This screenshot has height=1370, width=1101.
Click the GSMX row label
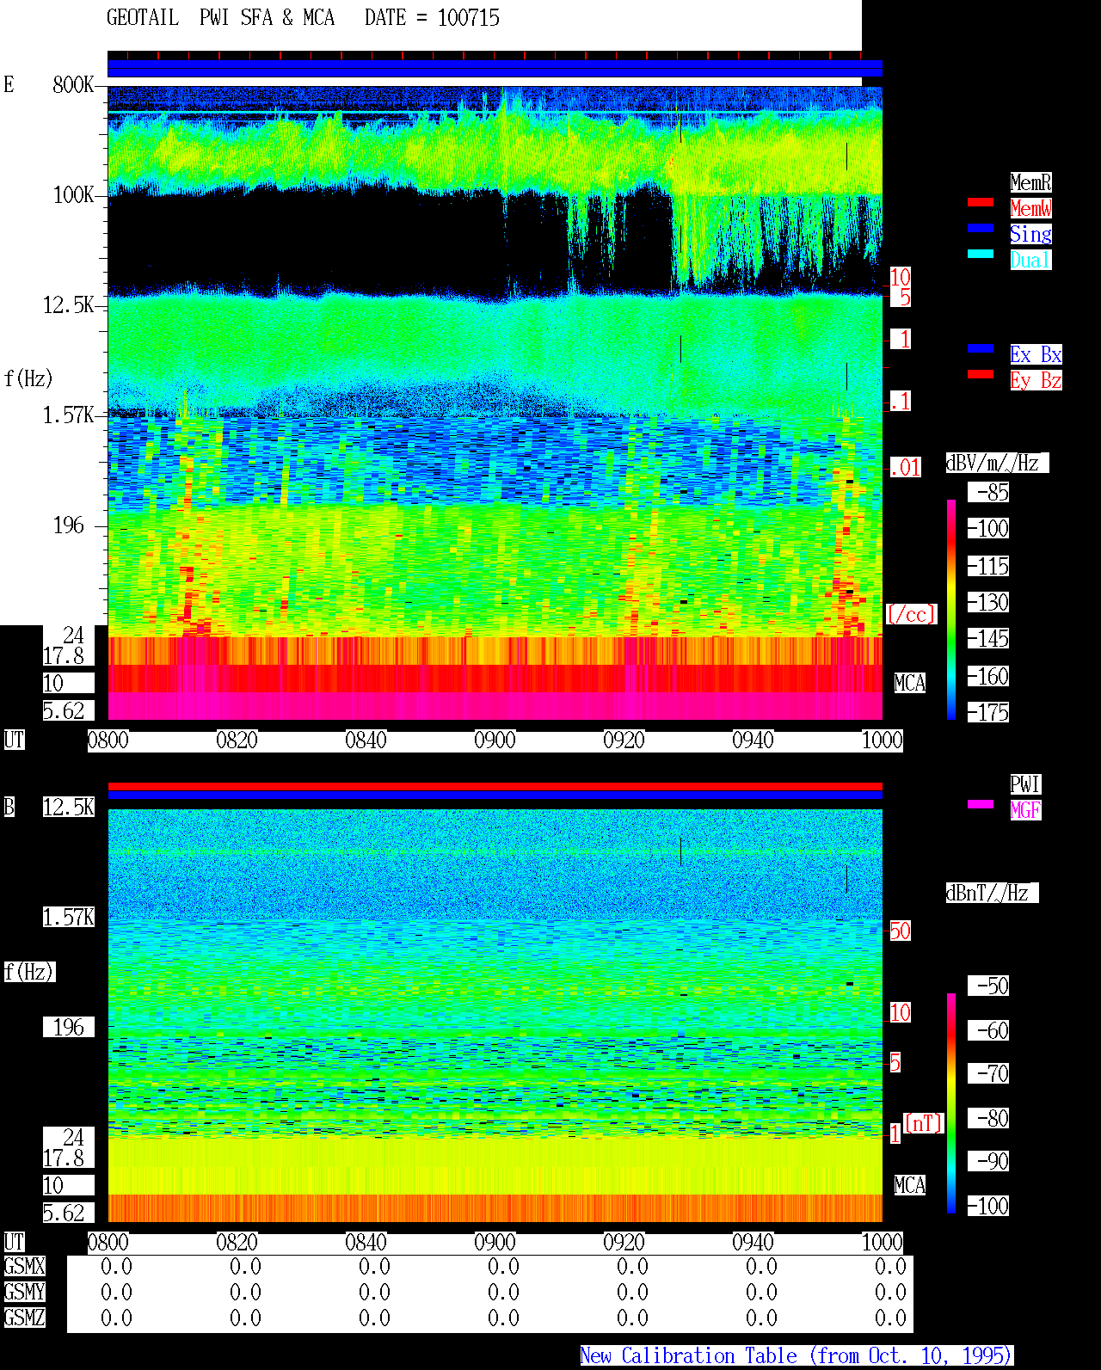point(24,1267)
